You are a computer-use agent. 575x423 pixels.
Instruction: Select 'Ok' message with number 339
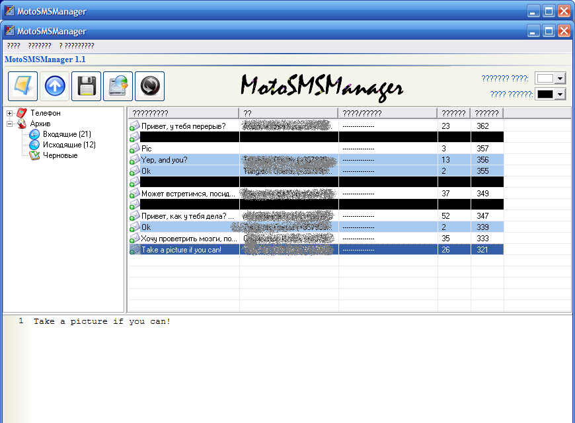[x=316, y=227]
